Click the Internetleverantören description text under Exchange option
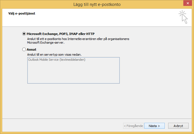Screen dimensions: 194x134 [78, 41]
